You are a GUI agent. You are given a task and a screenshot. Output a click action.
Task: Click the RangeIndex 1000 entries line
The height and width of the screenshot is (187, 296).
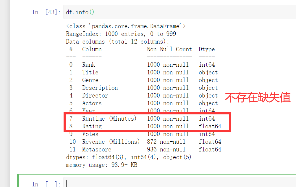click(x=121, y=34)
